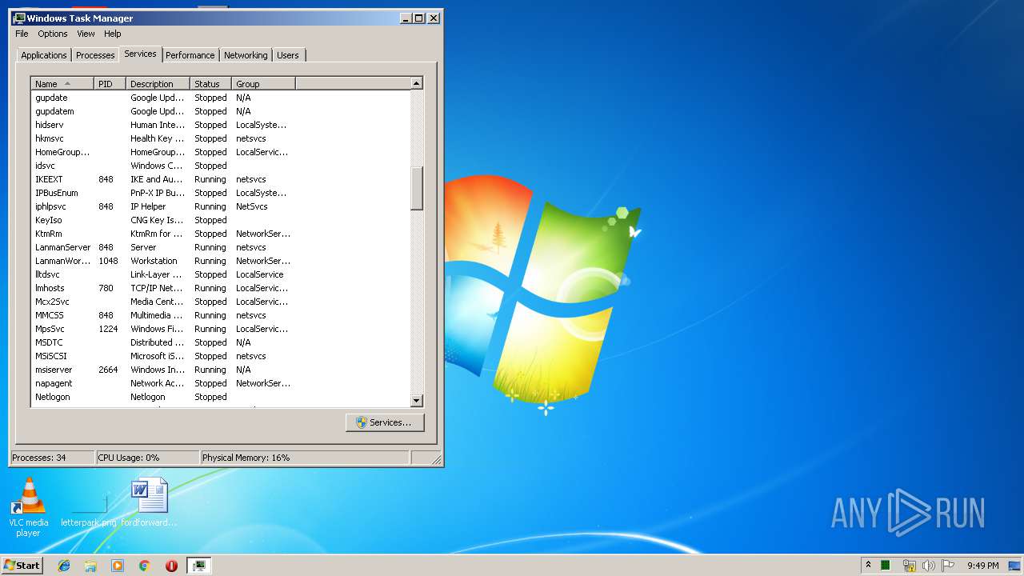Select the Services tab
Screen dimensions: 1024x576
point(140,54)
